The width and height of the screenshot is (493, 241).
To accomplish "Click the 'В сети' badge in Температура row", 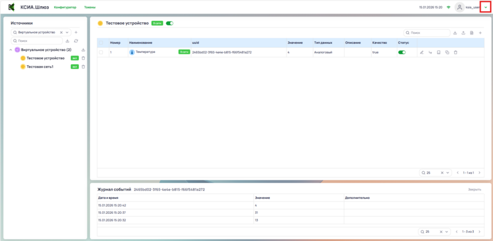I will (x=184, y=52).
